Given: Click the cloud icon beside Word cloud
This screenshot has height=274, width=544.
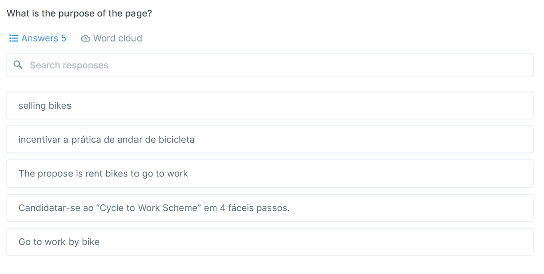Looking at the screenshot, I should (86, 38).
